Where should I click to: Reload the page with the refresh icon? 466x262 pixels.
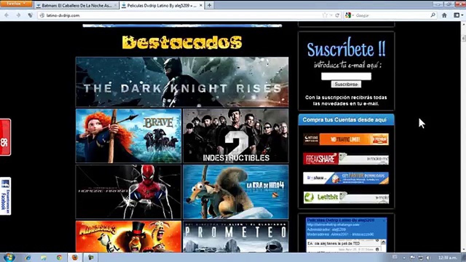tap(337, 15)
